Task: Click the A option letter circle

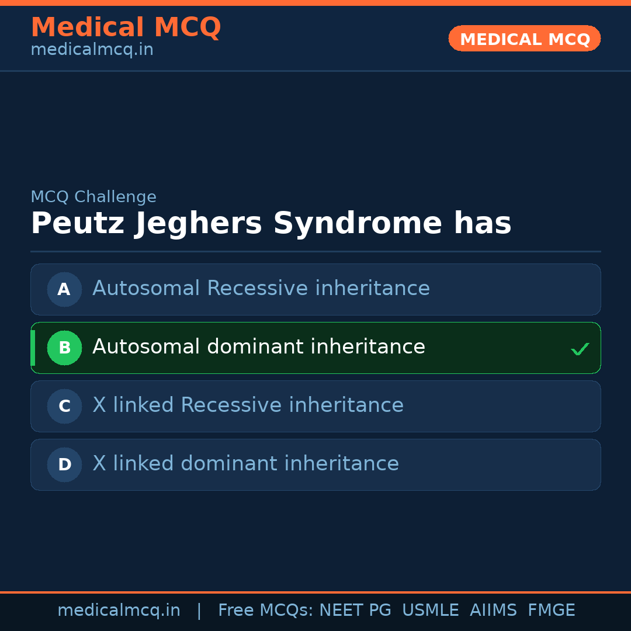Action: coord(64,289)
